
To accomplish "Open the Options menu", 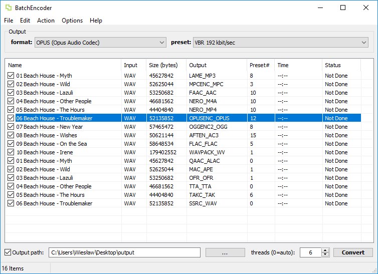I will tap(72, 21).
